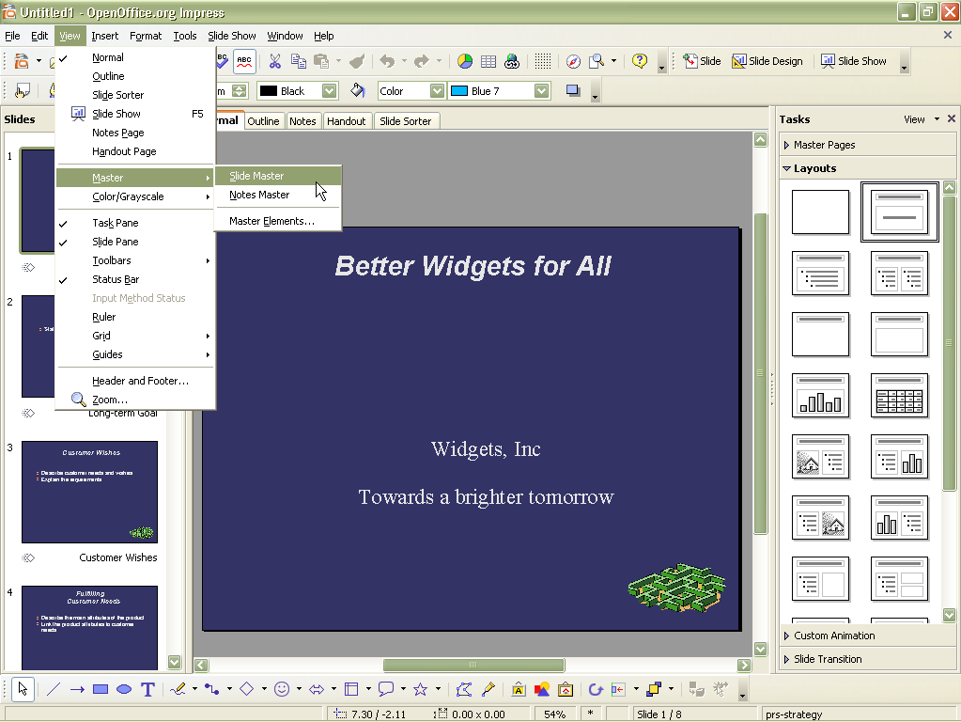Click the Paste clipboard icon
961x722 pixels.
point(321,61)
